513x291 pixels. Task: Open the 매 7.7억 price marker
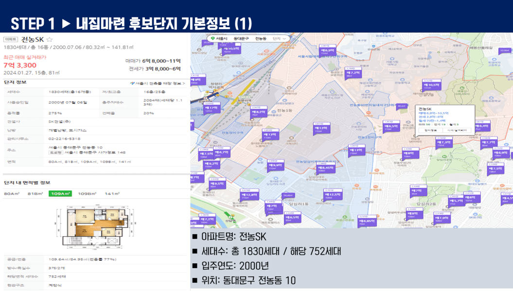tap(489, 142)
